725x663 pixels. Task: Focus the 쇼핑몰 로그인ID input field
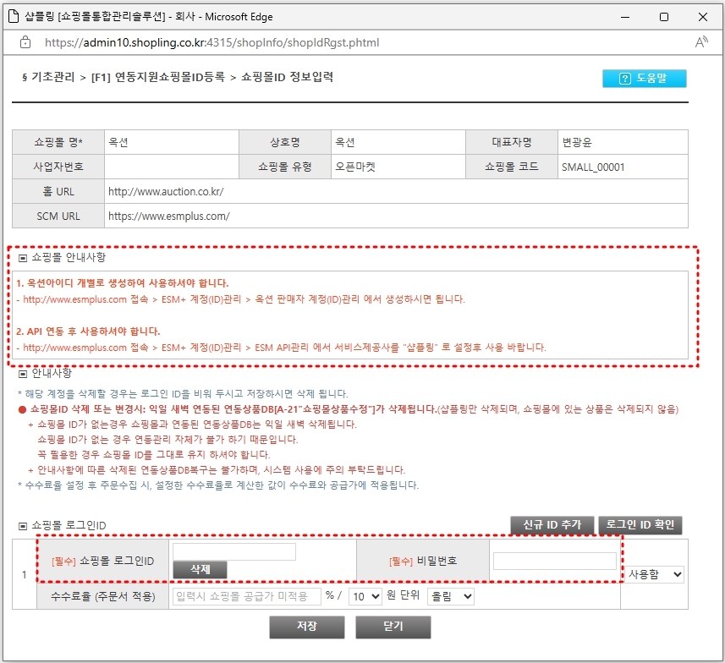tap(234, 551)
